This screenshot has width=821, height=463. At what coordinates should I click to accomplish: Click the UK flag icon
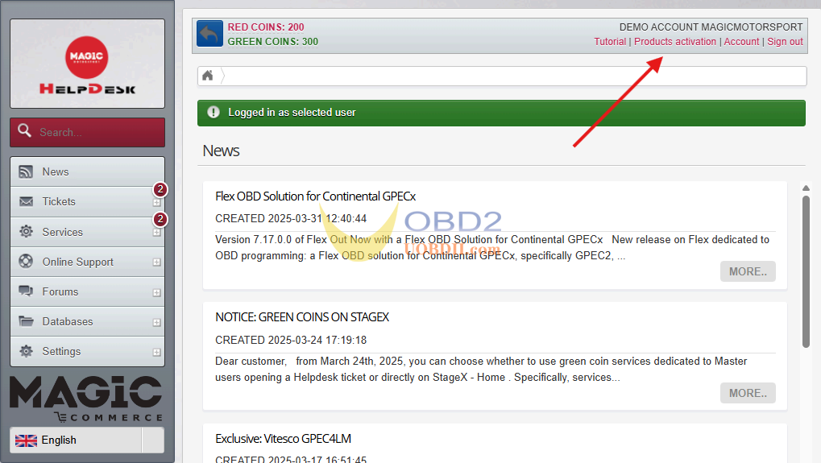[x=26, y=440]
